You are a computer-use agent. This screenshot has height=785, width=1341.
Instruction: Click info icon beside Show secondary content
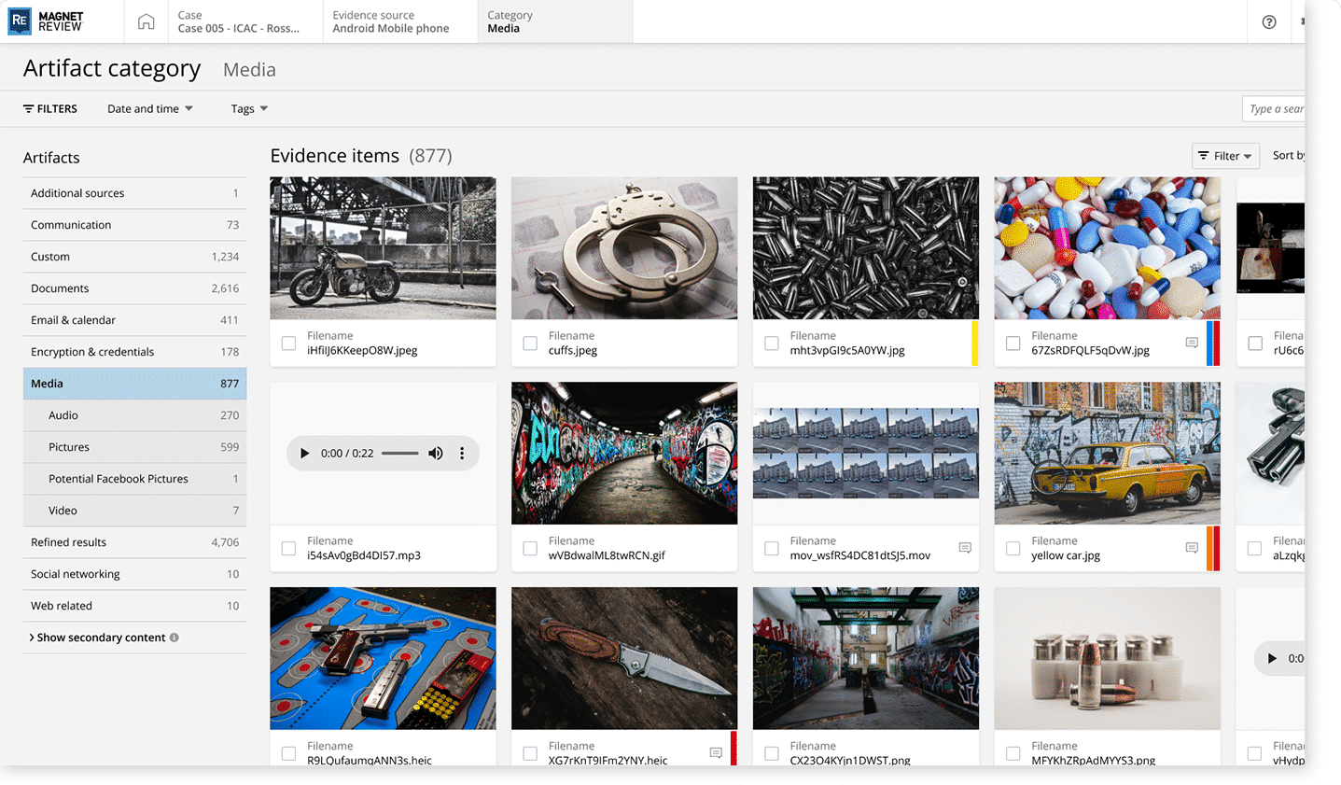(175, 638)
